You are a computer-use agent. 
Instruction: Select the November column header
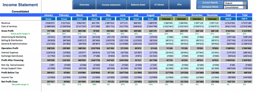tap(197, 15)
